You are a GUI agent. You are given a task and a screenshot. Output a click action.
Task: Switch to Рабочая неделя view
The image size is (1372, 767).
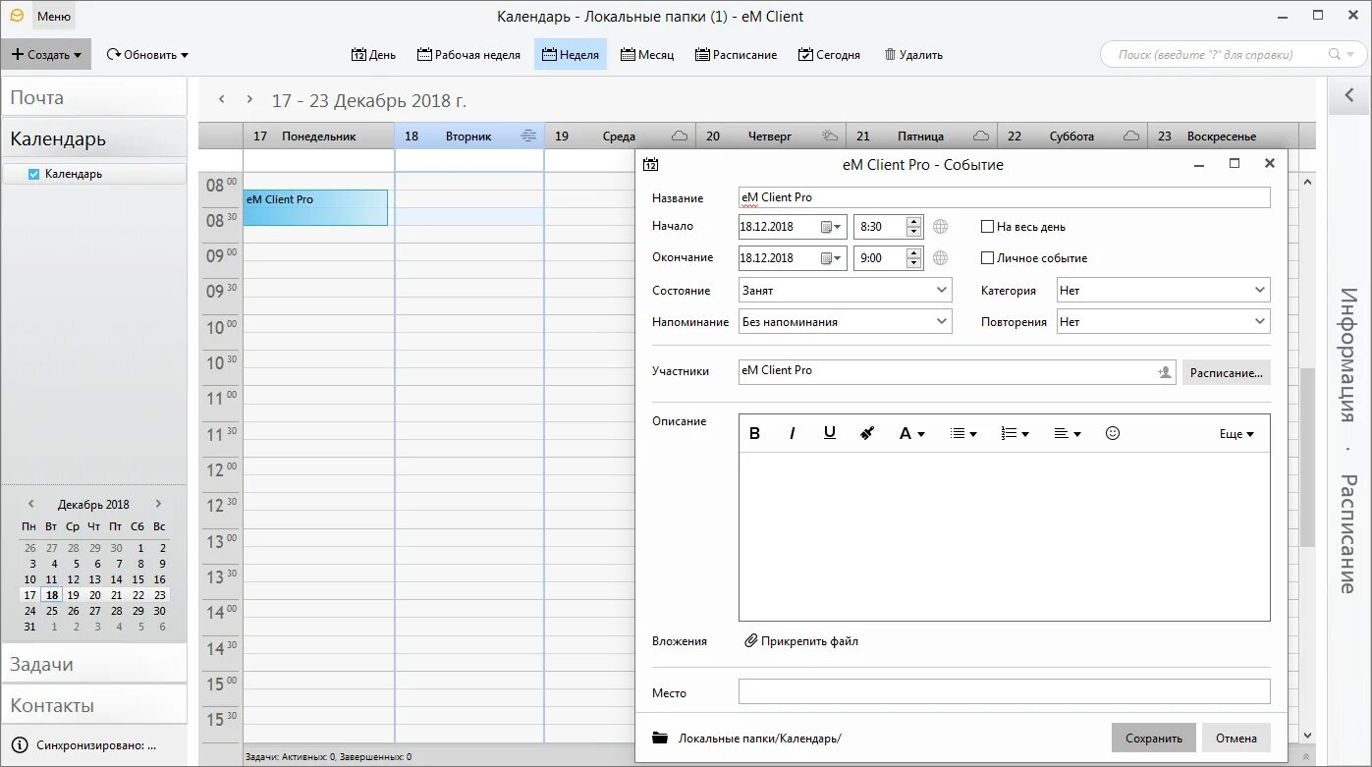tap(468, 55)
